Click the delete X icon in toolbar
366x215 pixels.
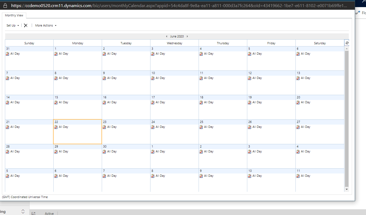[26, 25]
